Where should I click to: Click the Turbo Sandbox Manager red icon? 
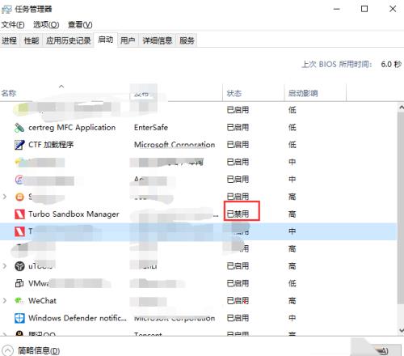(19, 214)
